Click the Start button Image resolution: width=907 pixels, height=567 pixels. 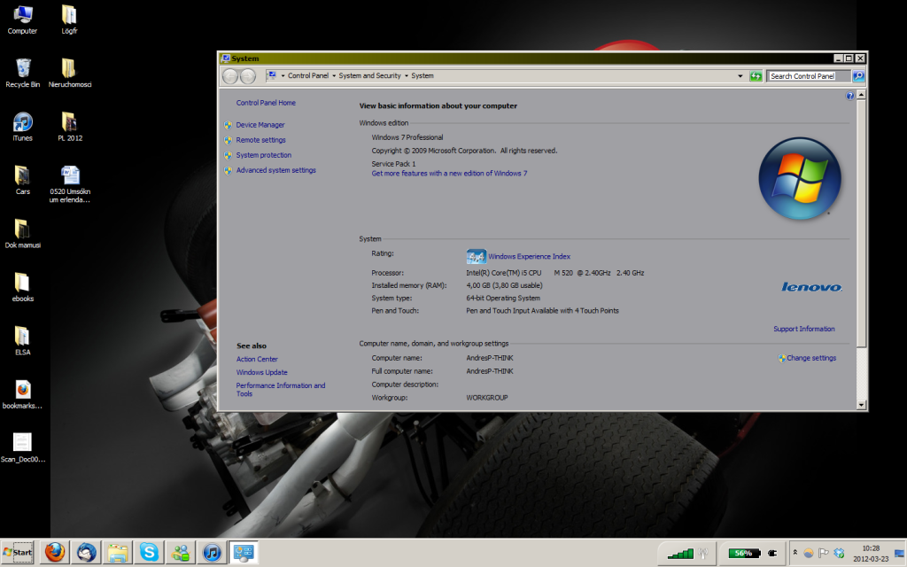click(18, 553)
